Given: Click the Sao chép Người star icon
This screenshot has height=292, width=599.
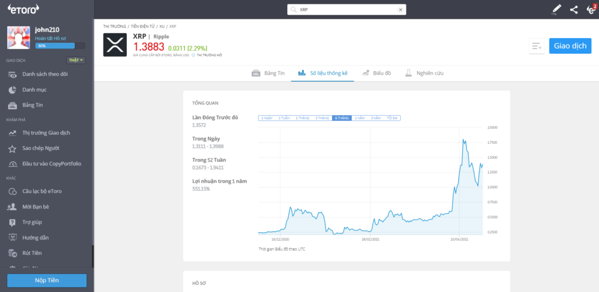Looking at the screenshot, I should pyautogui.click(x=12, y=148).
